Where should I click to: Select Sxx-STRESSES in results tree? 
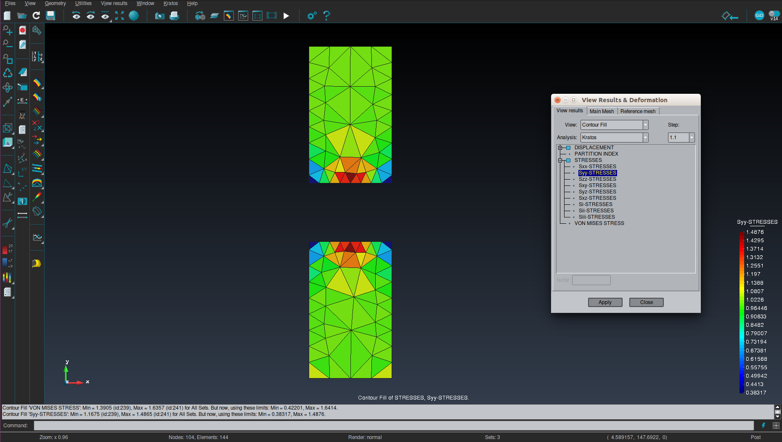597,167
